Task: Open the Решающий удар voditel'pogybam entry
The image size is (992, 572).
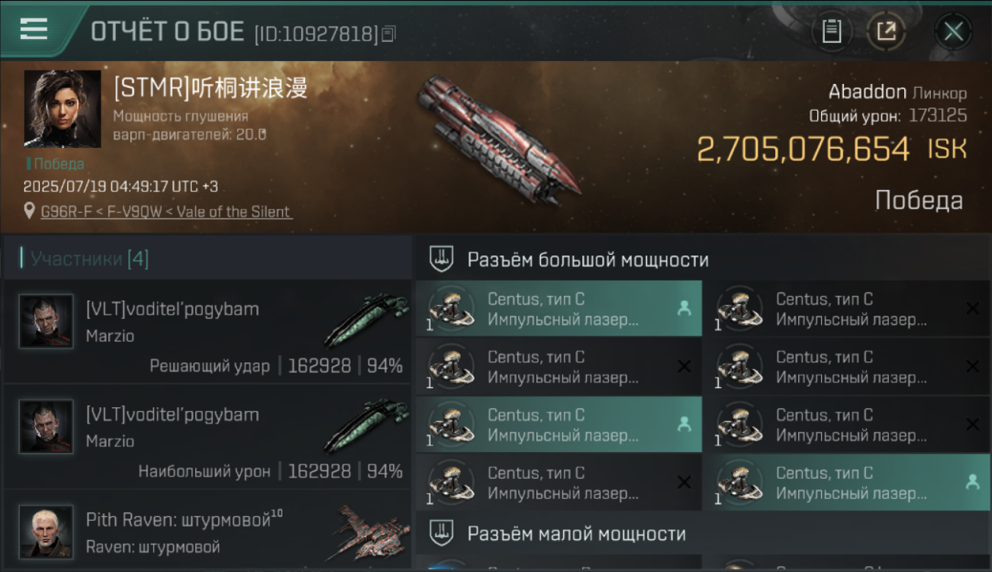Action: point(208,331)
